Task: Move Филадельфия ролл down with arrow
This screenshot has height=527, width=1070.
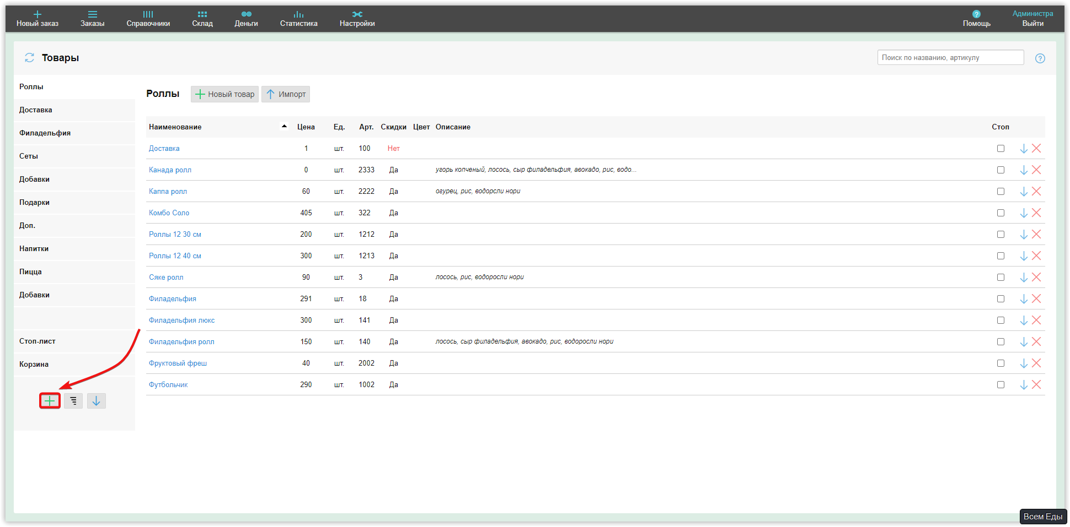Action: pos(1024,341)
